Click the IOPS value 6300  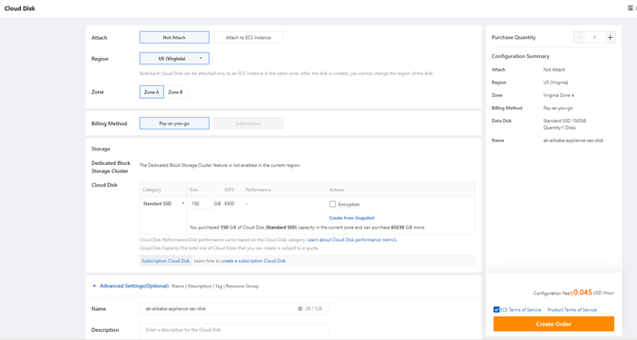pyautogui.click(x=230, y=204)
